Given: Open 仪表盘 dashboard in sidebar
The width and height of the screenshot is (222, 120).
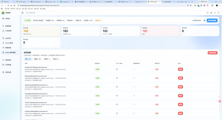Looking at the screenshot, I should coord(10,19).
